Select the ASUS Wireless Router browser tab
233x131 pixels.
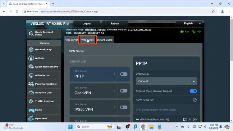click(x=28, y=4)
